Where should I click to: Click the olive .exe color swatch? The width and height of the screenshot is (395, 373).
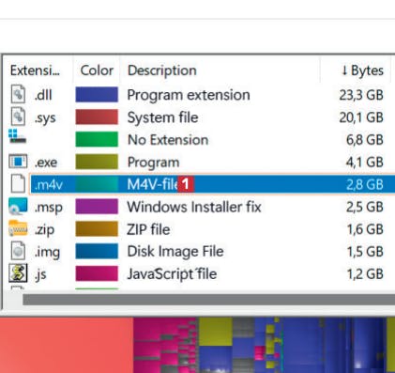pyautogui.click(x=97, y=163)
